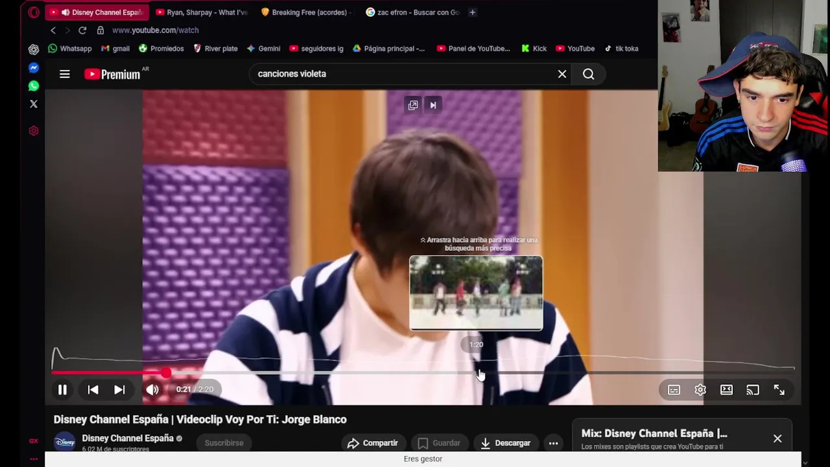Open the gmail bookmark

point(115,49)
